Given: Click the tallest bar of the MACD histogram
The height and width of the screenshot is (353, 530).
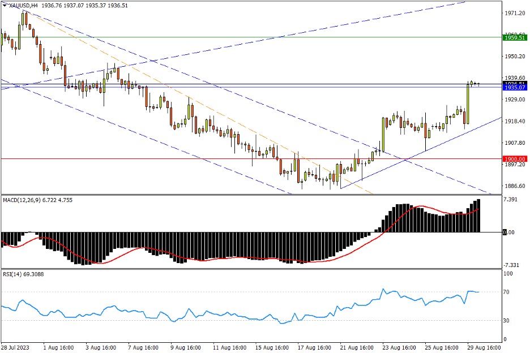Looking at the screenshot, I should coord(478,216).
